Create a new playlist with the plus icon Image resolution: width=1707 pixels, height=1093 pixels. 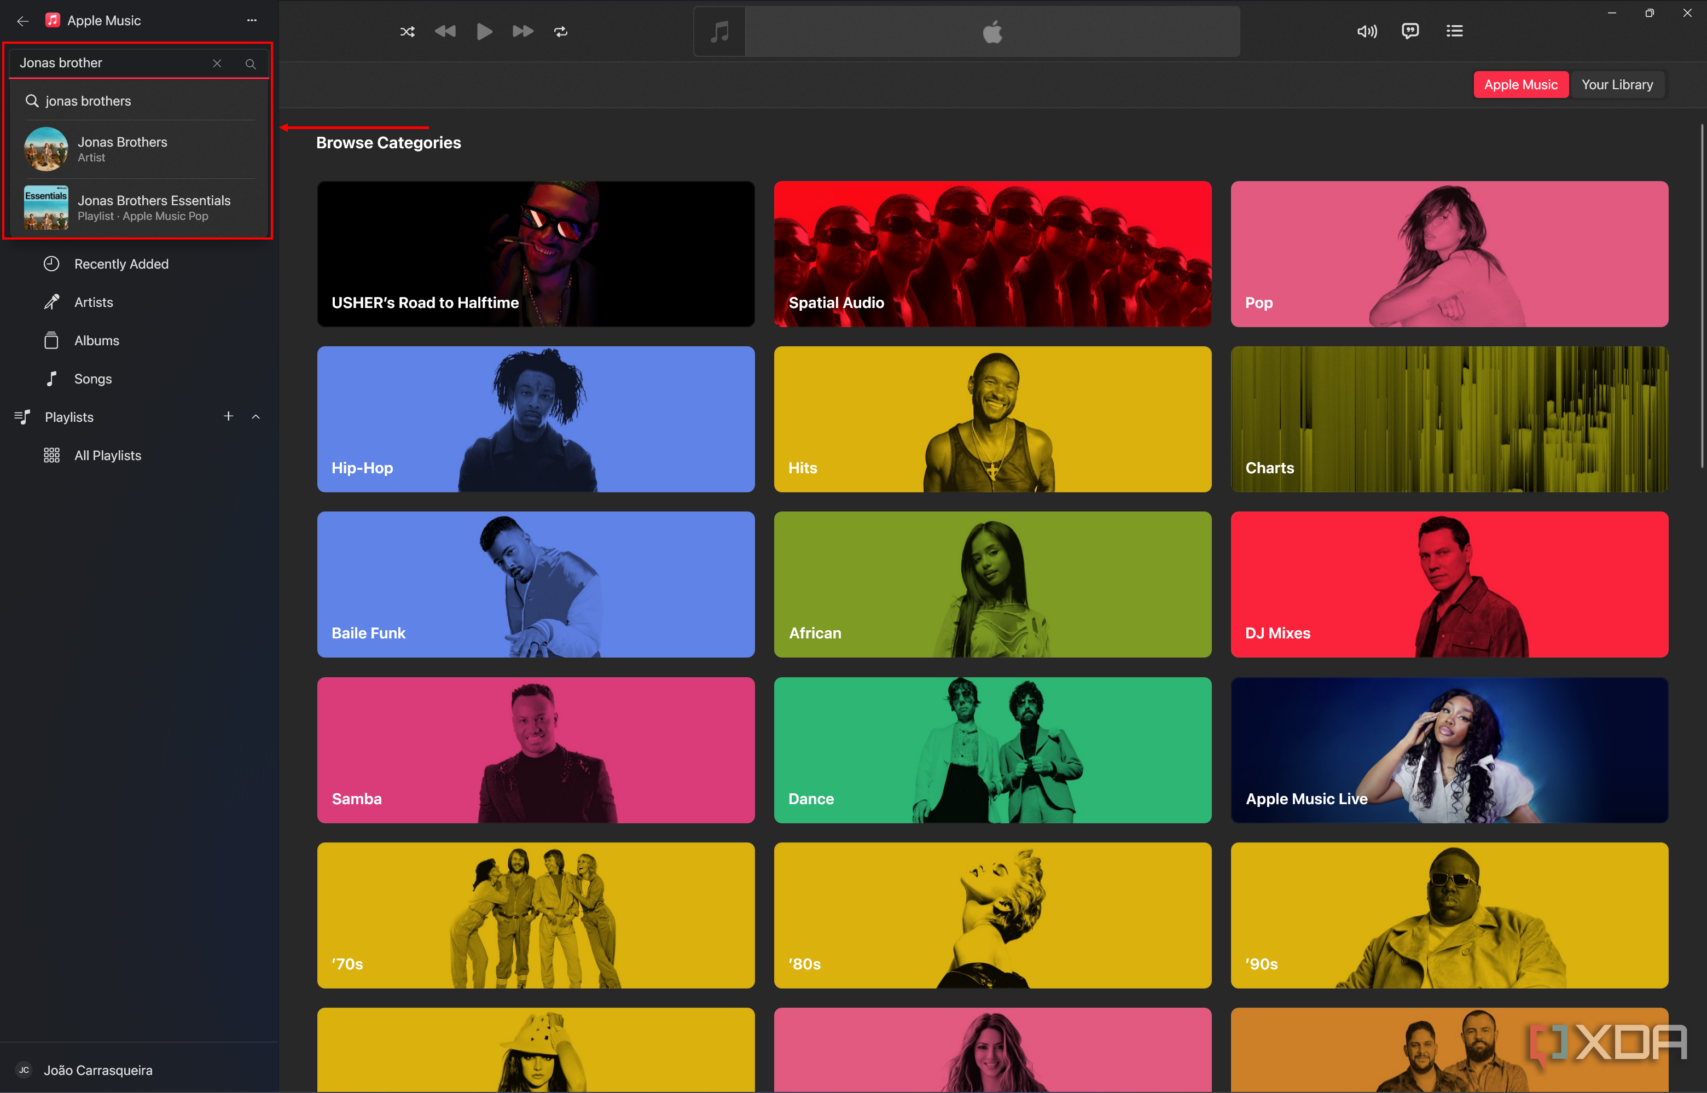coord(229,417)
